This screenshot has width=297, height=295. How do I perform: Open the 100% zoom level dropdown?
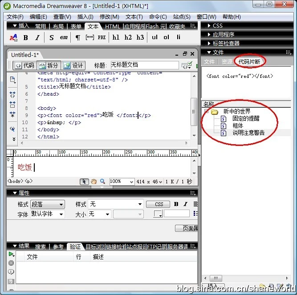(x=122, y=182)
